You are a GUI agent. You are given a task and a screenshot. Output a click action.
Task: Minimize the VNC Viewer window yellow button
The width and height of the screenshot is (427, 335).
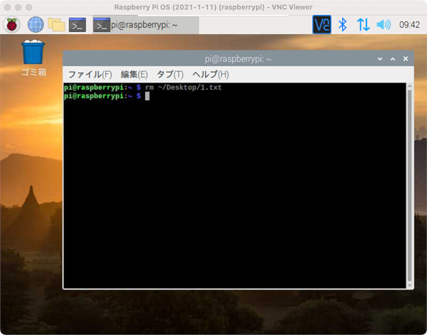19,7
